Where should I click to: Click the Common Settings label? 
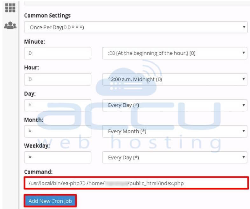tap(47, 16)
